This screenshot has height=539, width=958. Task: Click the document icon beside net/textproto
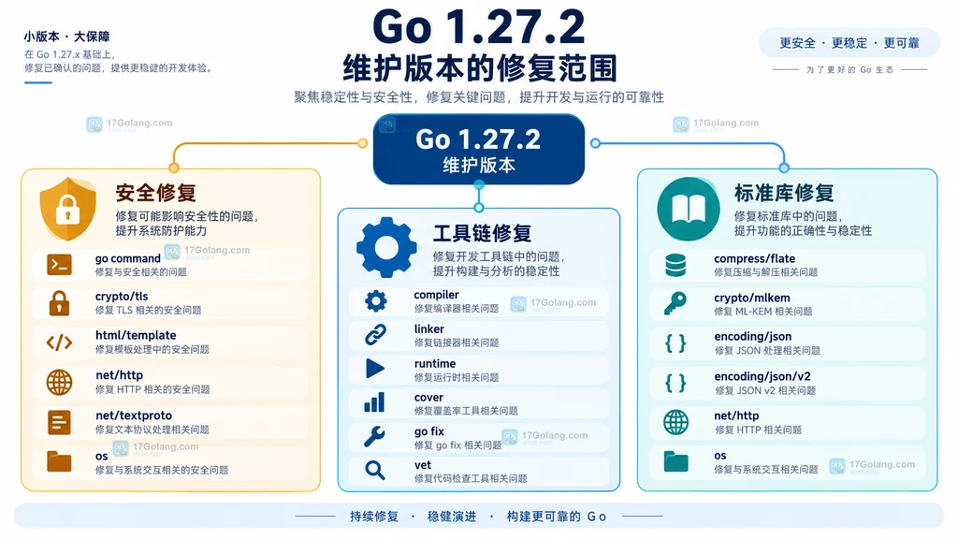pyautogui.click(x=59, y=422)
